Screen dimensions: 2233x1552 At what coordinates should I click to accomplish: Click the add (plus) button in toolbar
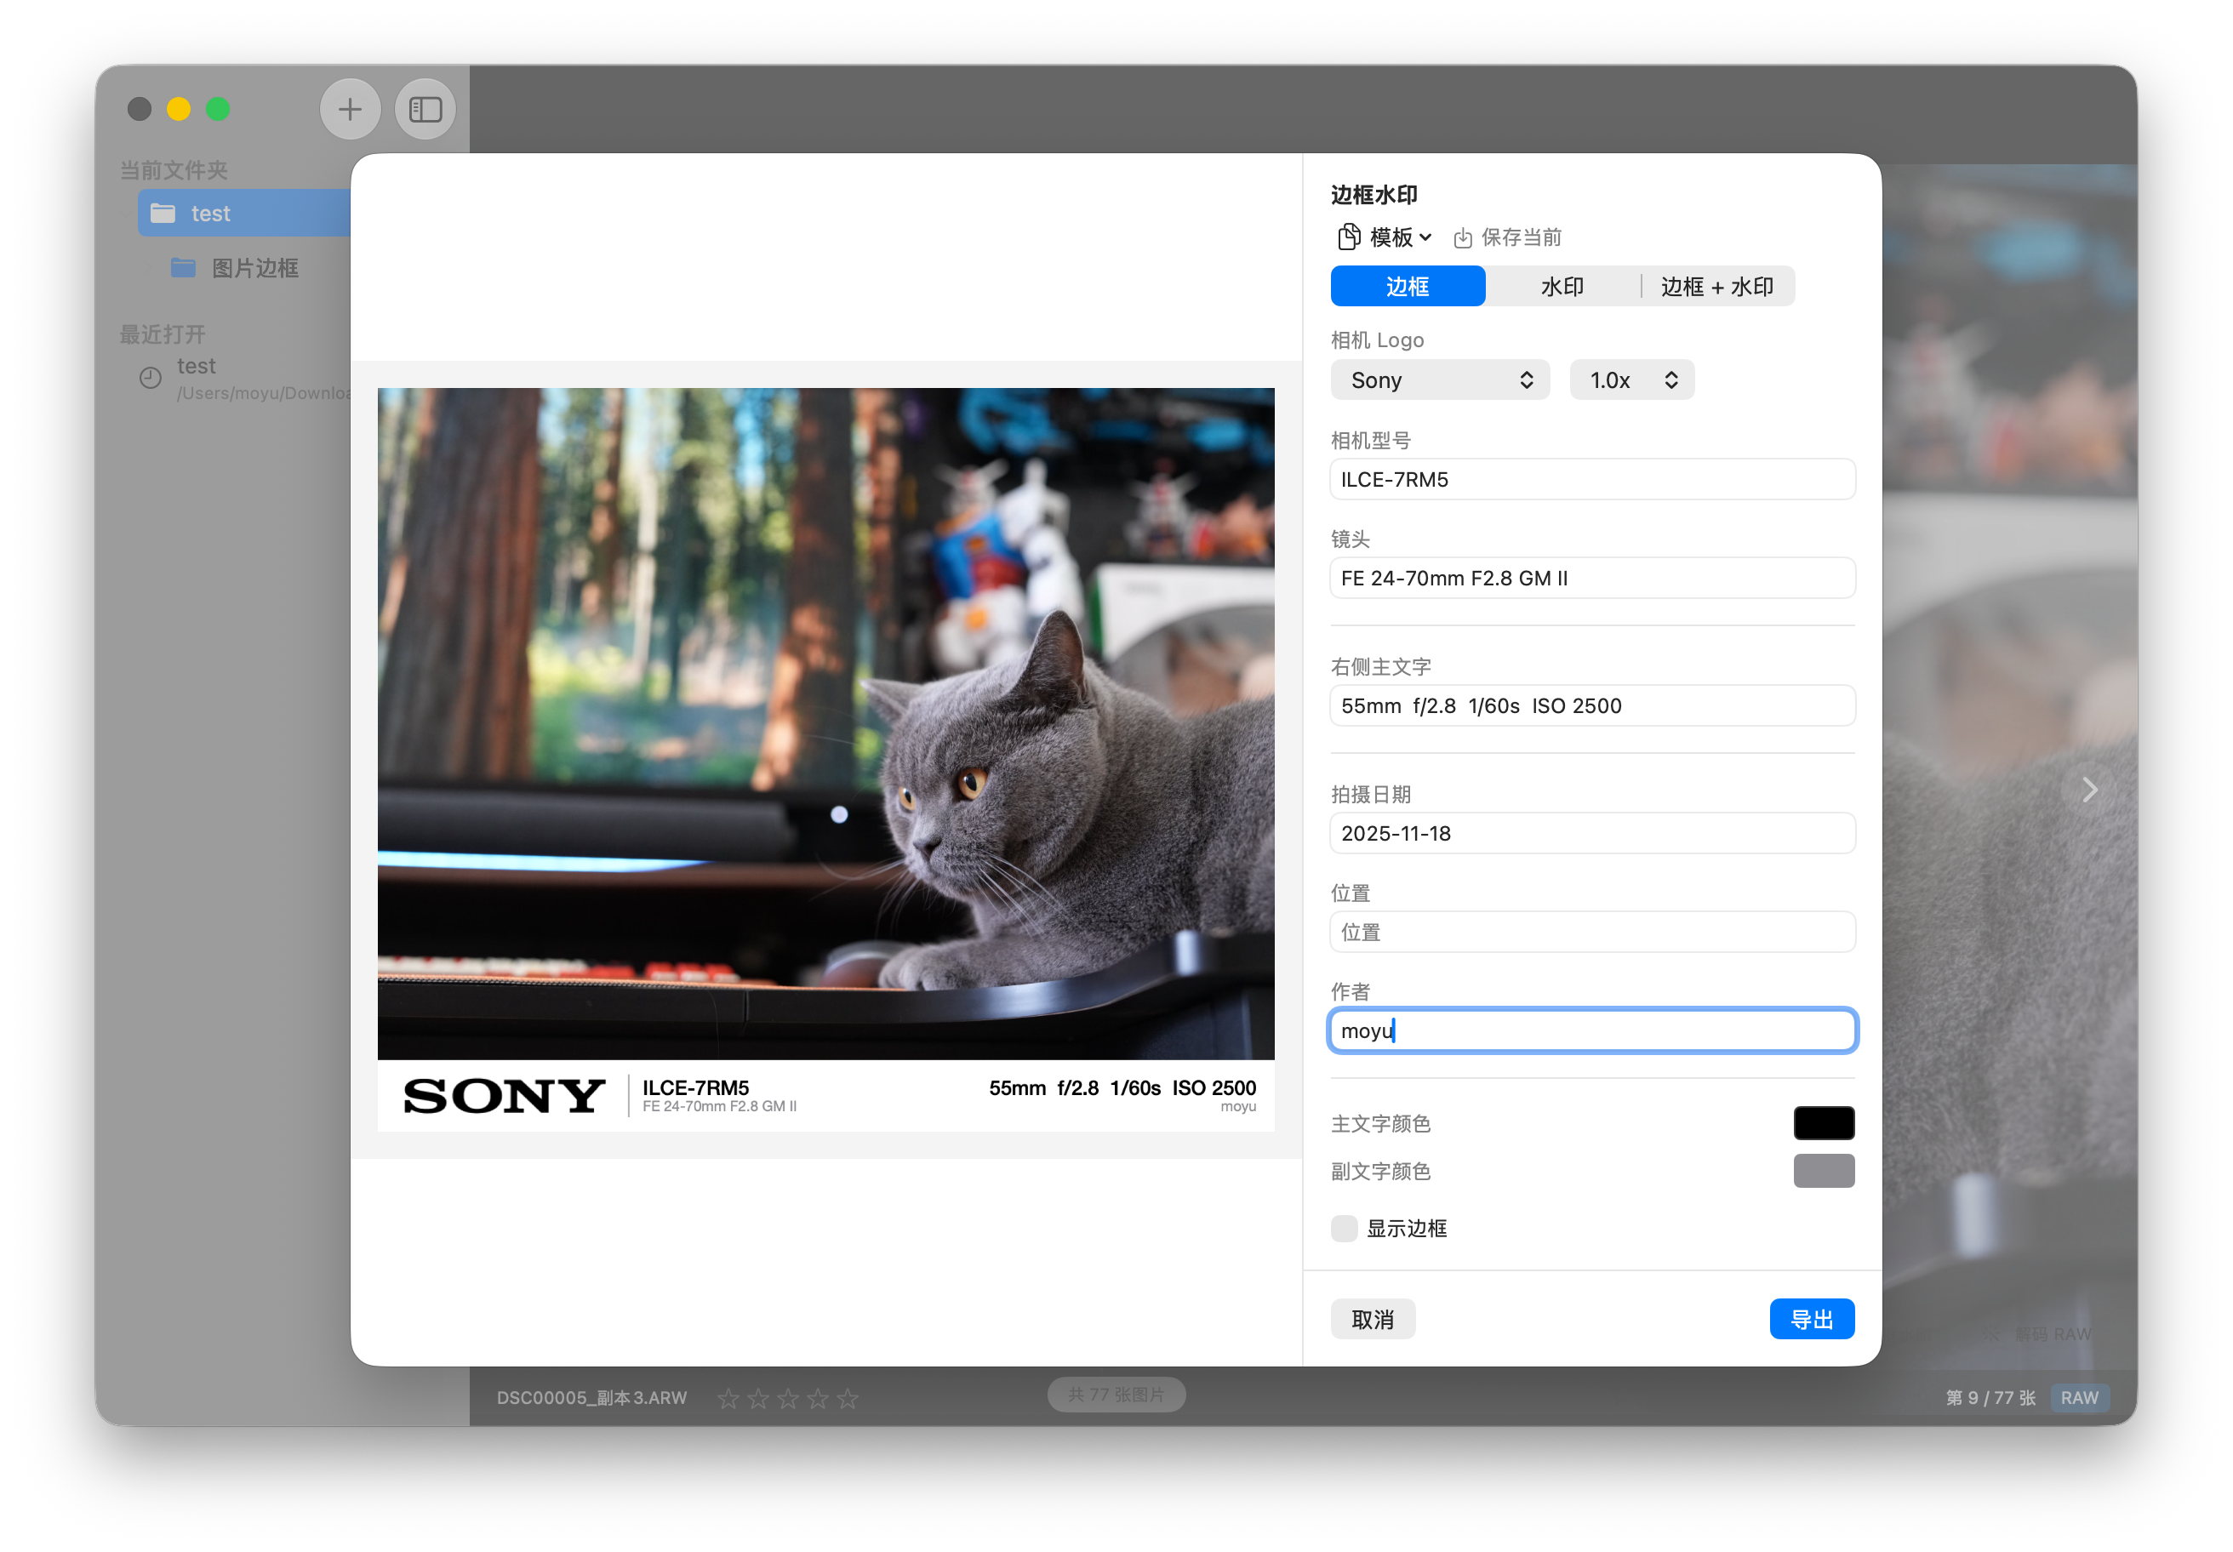click(349, 109)
